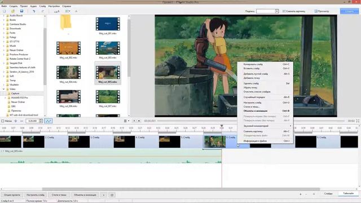Choose Случайный порядок in context menu
Screen dimensions: 361x203
click(x=265, y=97)
